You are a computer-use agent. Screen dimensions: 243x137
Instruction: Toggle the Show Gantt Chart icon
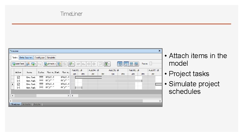[120, 64]
